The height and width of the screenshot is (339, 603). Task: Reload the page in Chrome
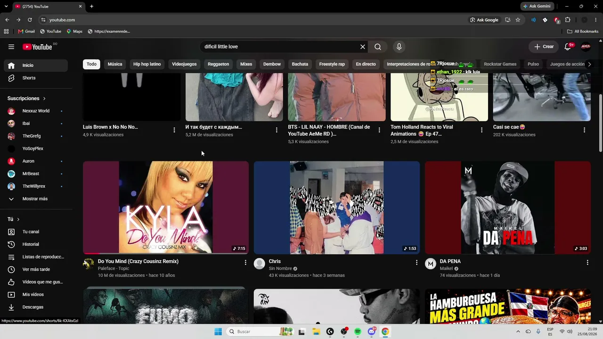click(x=30, y=20)
